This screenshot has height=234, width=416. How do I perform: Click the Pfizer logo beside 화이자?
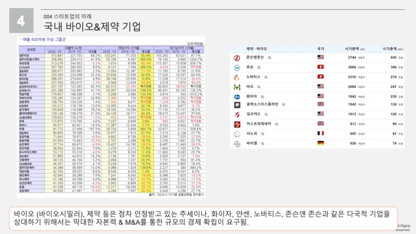click(x=237, y=97)
